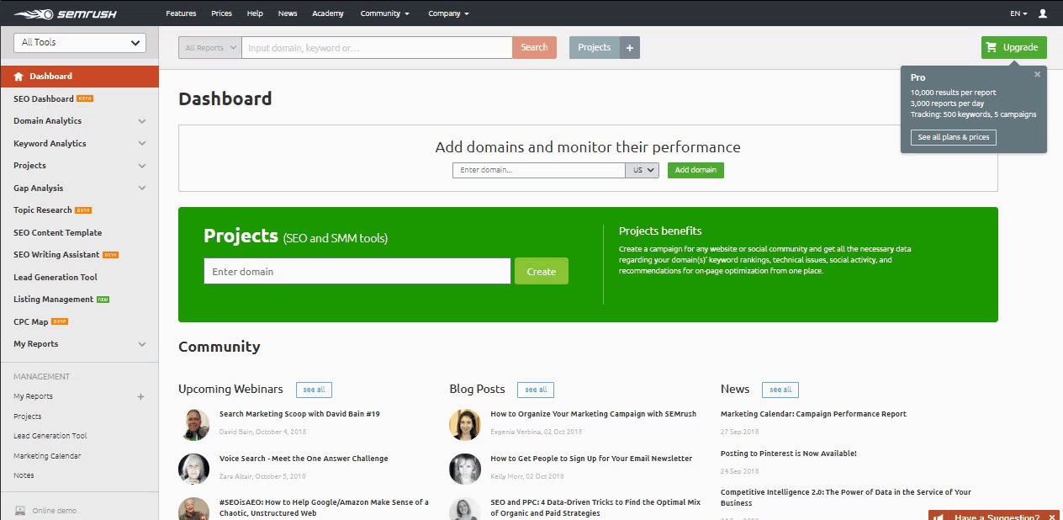Close the Have a Suggestion bar
The image size is (1063, 520).
coord(1053,517)
